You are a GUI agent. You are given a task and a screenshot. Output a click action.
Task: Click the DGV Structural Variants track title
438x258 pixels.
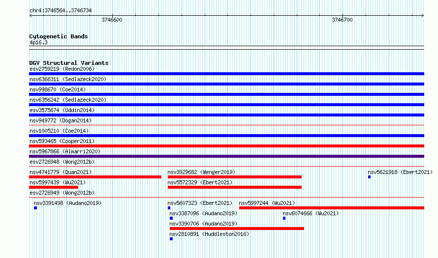tap(69, 63)
